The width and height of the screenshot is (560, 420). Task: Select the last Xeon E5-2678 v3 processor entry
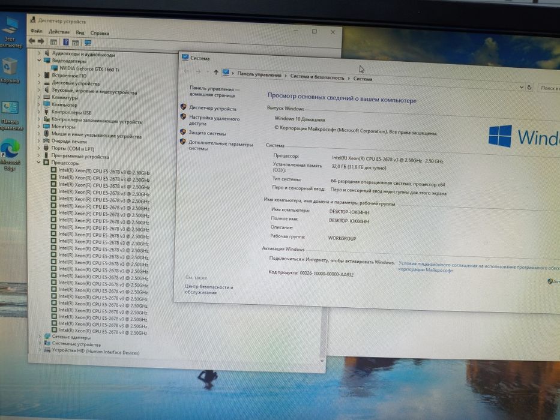click(103, 331)
